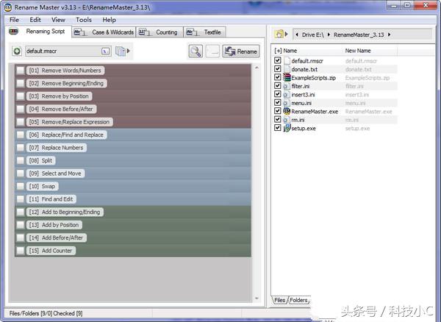Open the Find and Edit step

pos(51,199)
